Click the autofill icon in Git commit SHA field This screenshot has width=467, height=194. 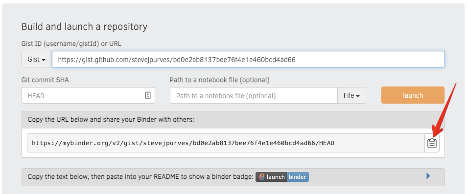coord(148,95)
